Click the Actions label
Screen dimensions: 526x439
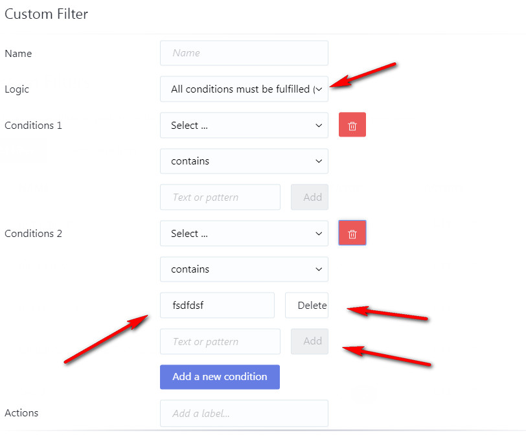tap(21, 412)
